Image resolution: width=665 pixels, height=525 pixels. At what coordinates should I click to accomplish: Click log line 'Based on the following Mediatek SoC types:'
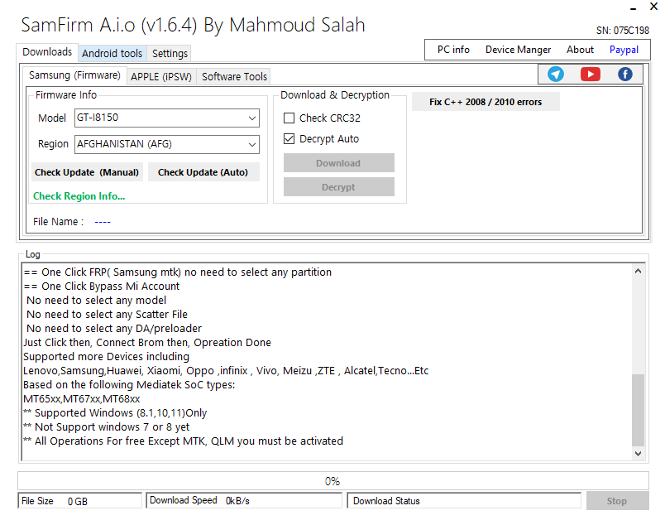tap(129, 385)
